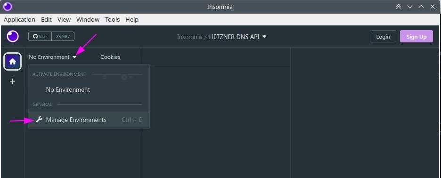Choose Manage Environments menu entry
441x178 pixels.
coord(89,120)
